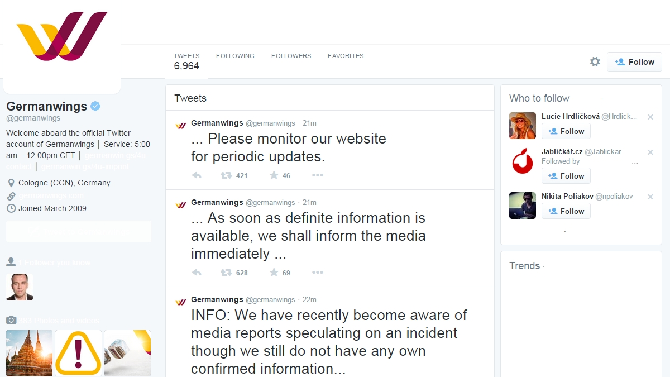Image resolution: width=670 pixels, height=377 pixels.
Task: Click the person icon by Follower you know
Action: (x=11, y=262)
